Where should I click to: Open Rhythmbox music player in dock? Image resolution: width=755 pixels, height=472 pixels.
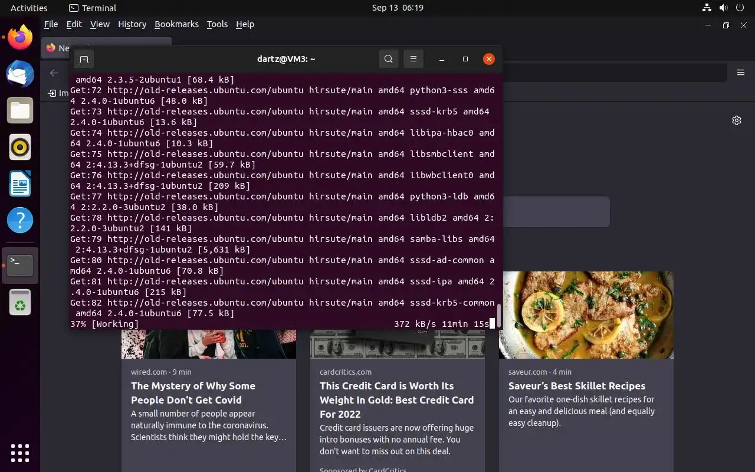click(20, 147)
